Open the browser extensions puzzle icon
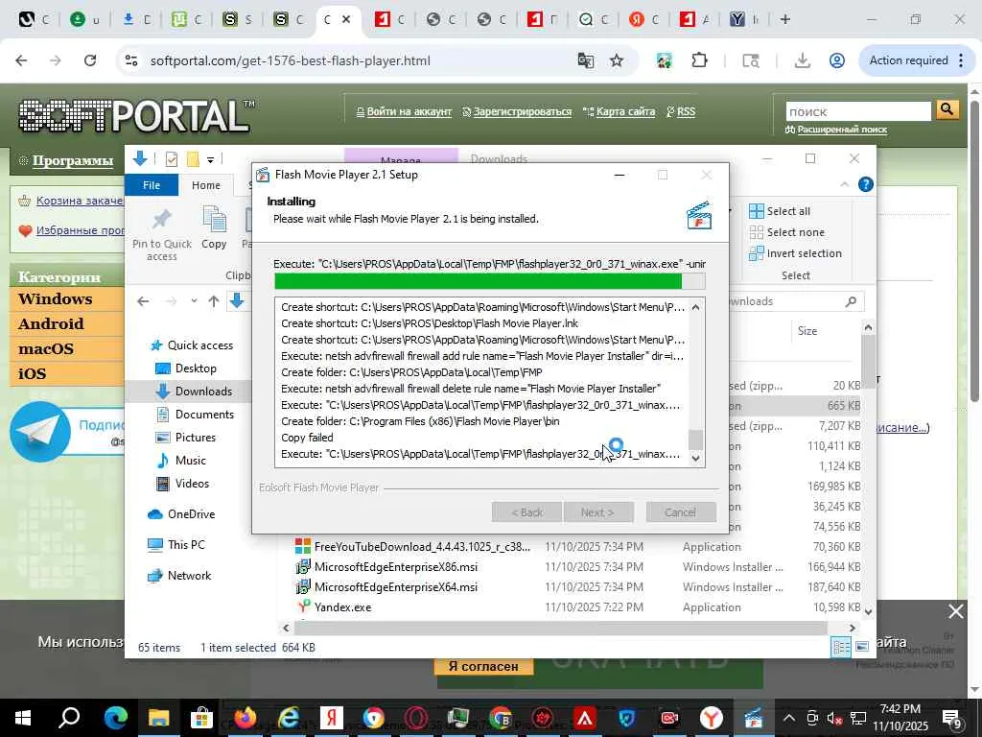This screenshot has width=982, height=737. coord(699,60)
